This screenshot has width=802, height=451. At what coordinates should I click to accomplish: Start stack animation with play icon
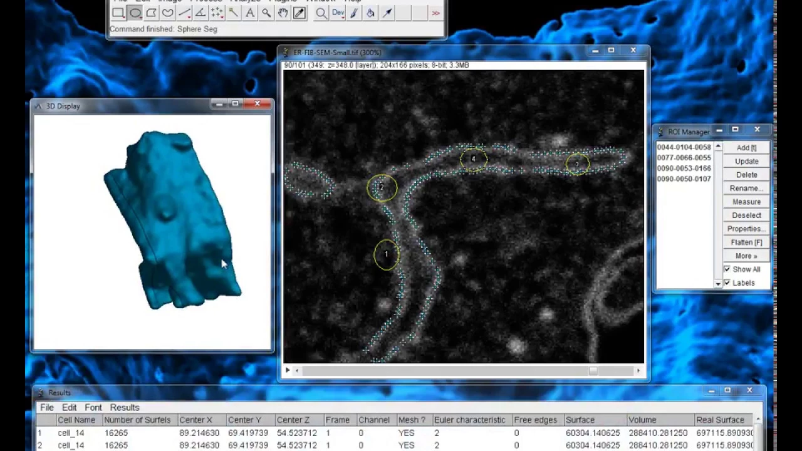288,370
